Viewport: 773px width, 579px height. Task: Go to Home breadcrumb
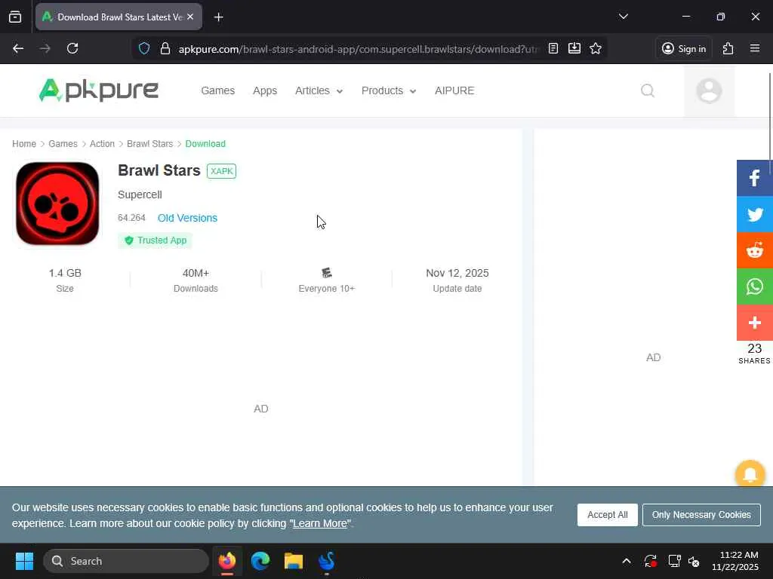[24, 144]
